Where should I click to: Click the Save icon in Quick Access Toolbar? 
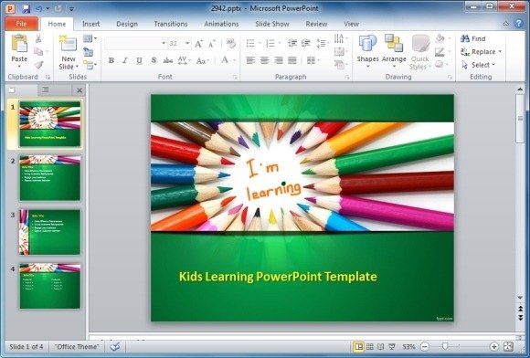(26, 8)
